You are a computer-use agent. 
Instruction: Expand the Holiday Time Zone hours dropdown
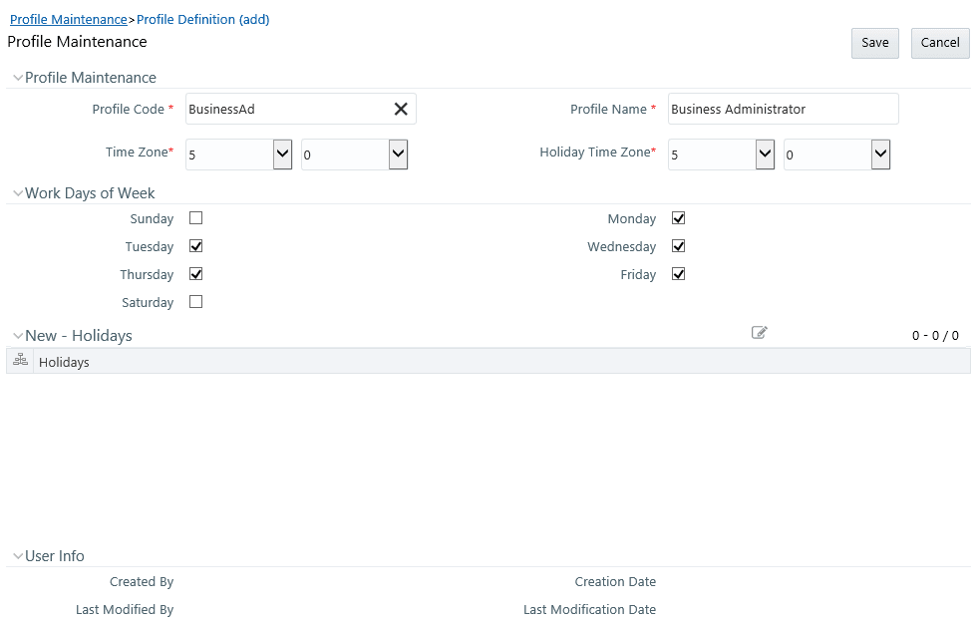(765, 155)
